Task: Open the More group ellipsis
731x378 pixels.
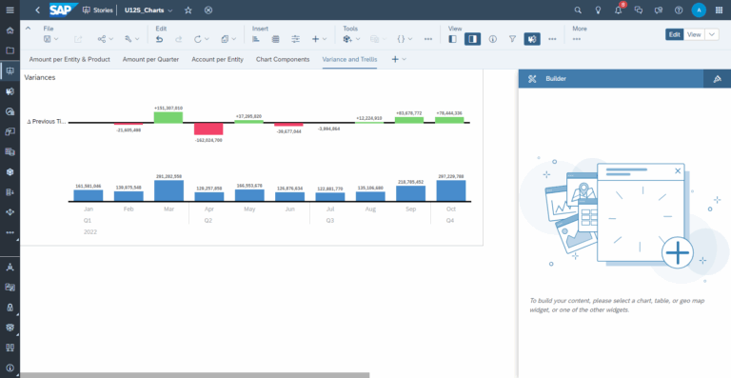Action: [x=577, y=39]
